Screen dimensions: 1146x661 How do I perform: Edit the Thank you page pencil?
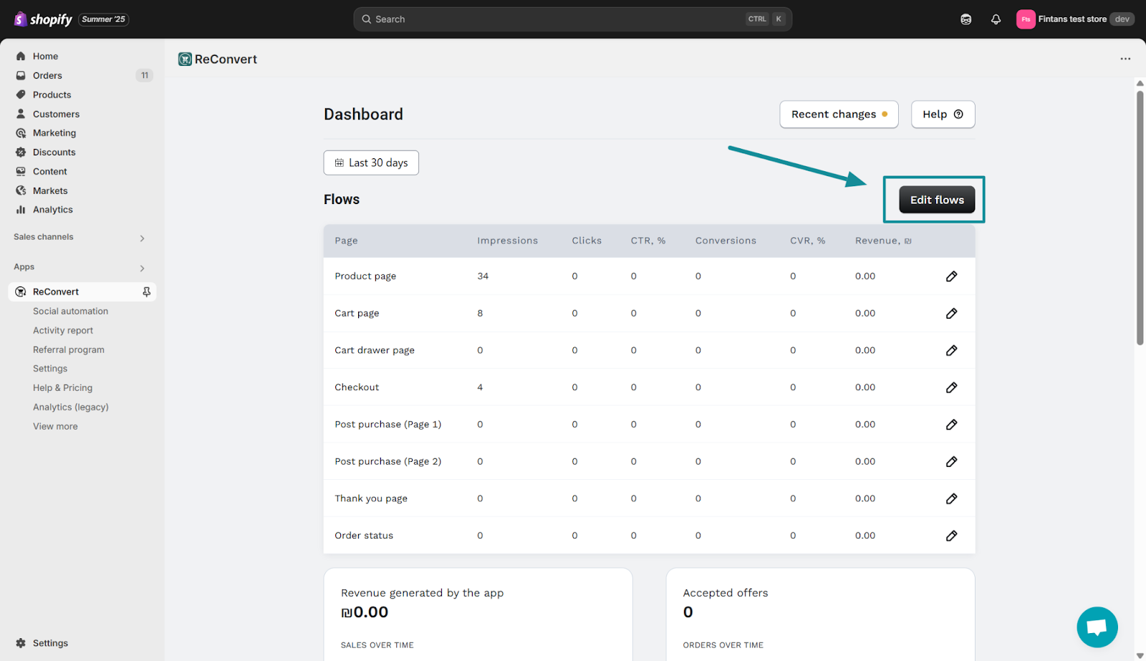(951, 498)
